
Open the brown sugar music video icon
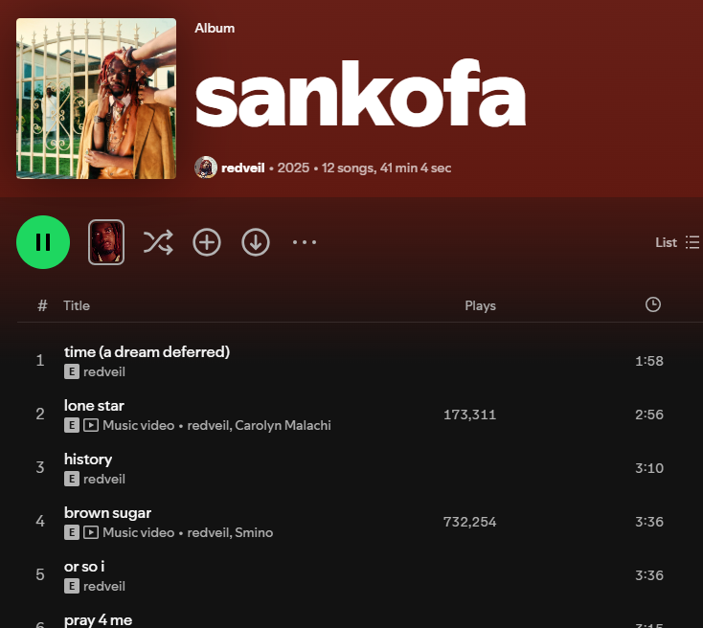(x=91, y=532)
